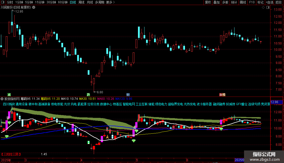Click the MA30: 10.51 label

coord(87,99)
